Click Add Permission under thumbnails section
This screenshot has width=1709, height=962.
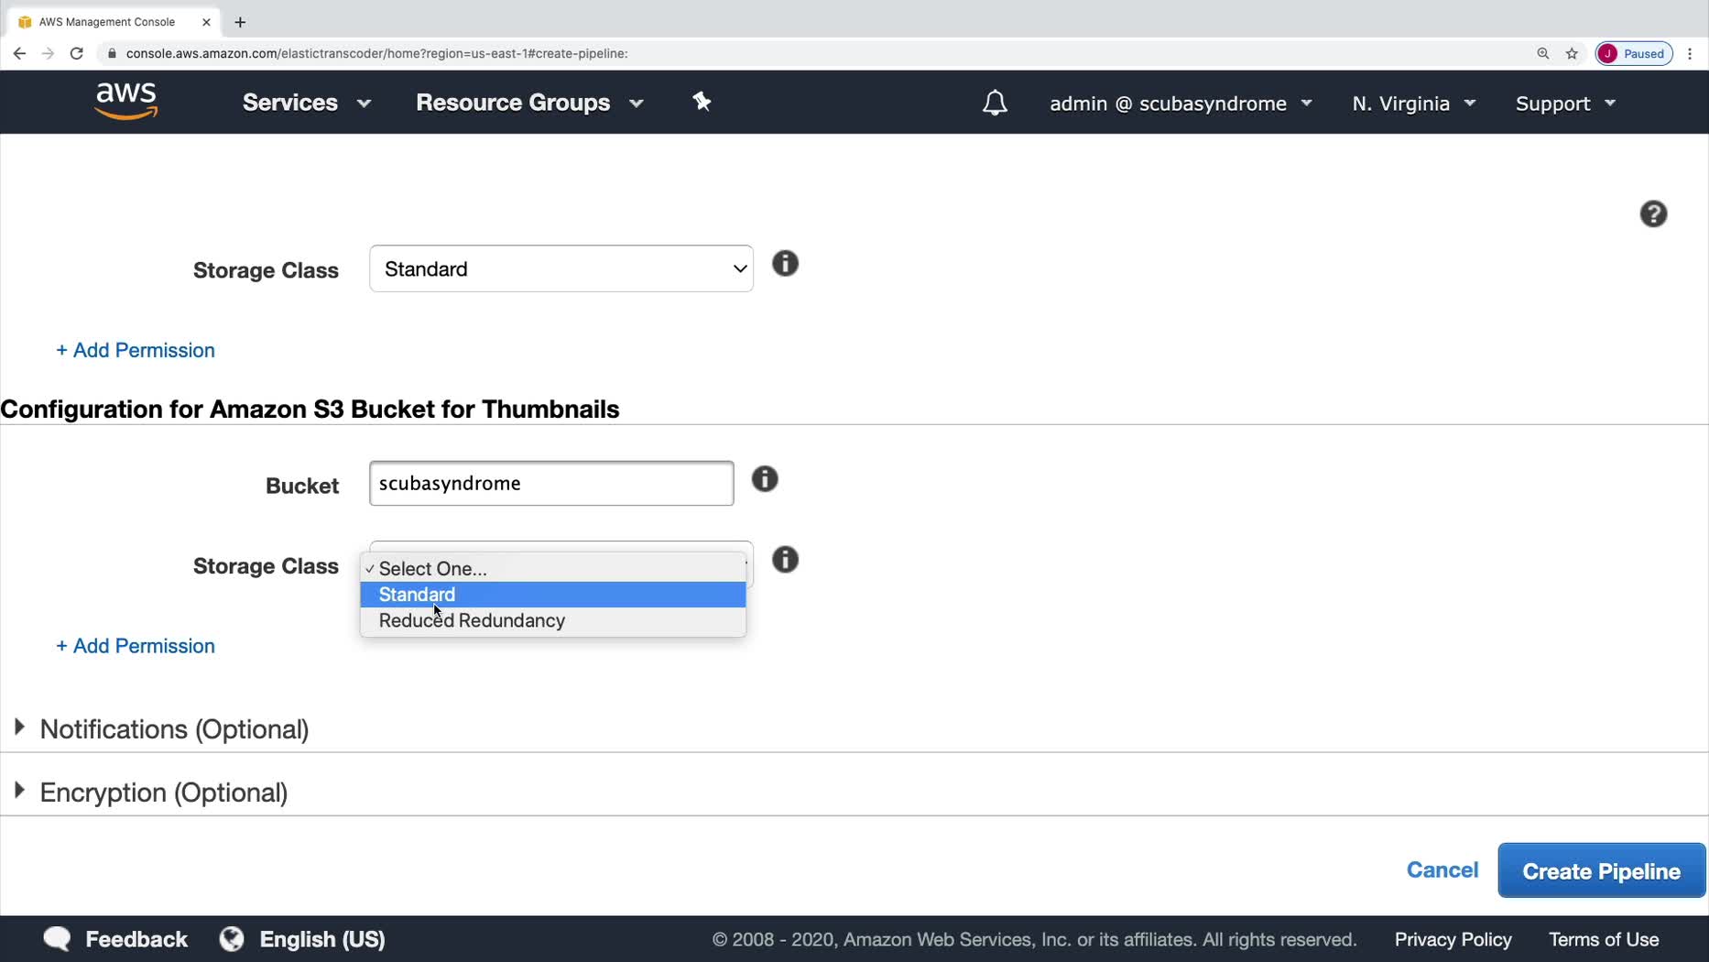coord(136,646)
